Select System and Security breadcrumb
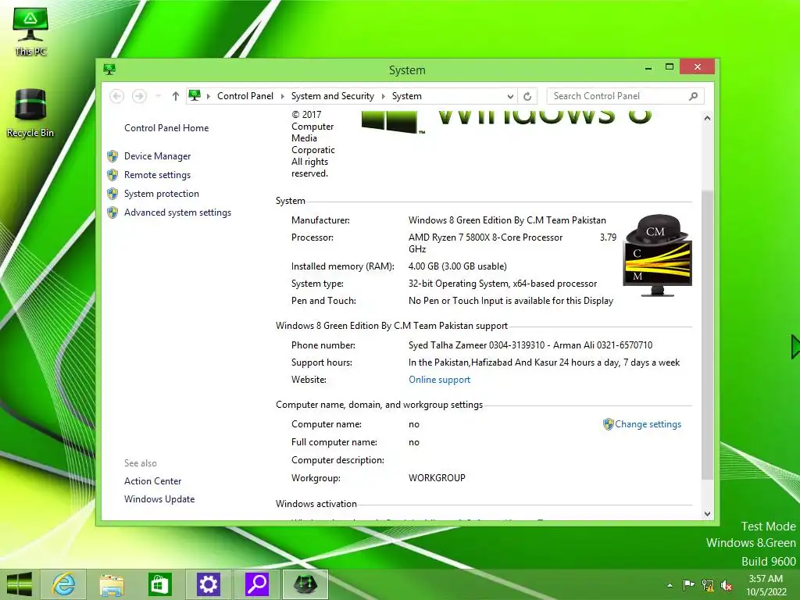This screenshot has width=800, height=600. (x=333, y=96)
